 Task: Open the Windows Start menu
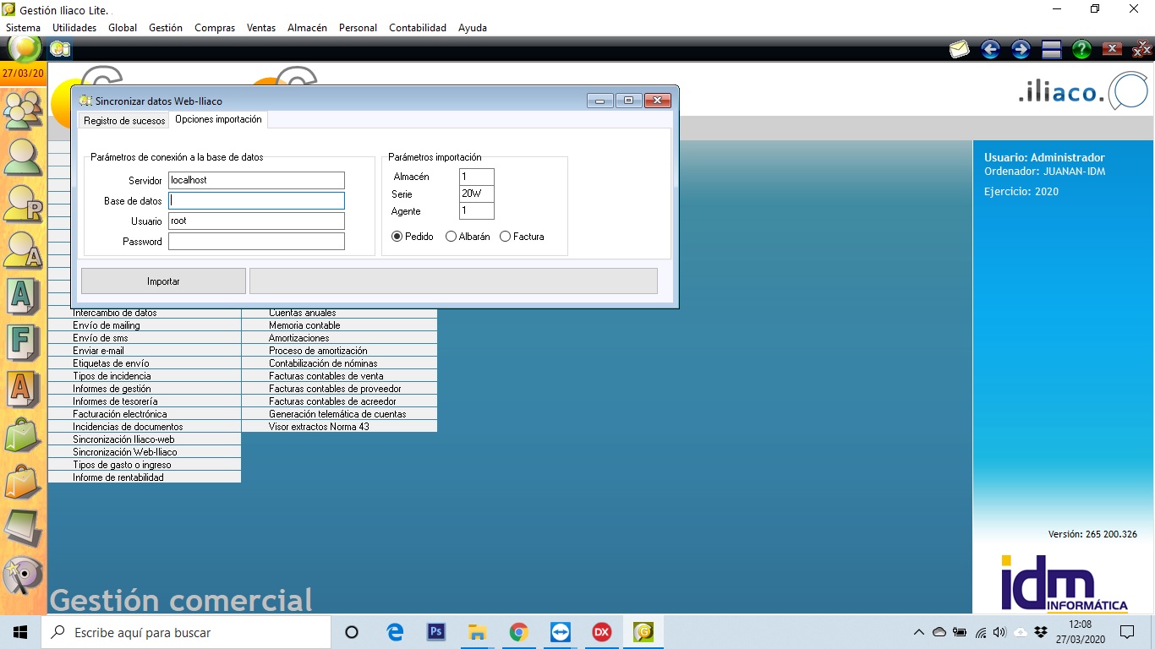pyautogui.click(x=20, y=632)
